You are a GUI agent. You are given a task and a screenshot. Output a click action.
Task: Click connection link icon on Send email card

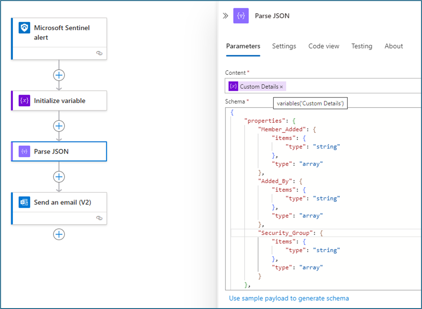click(x=99, y=218)
